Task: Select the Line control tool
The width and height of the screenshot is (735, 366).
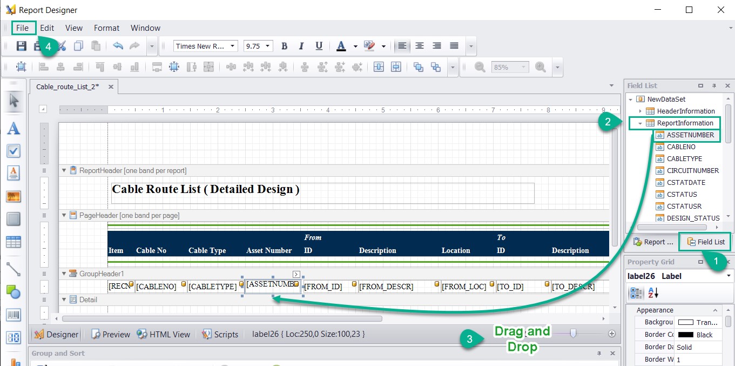Action: (14, 269)
